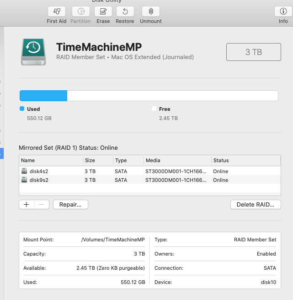Click the Used 550.12 GB value in details
Image resolution: width=293 pixels, height=300 pixels.
pos(133,282)
